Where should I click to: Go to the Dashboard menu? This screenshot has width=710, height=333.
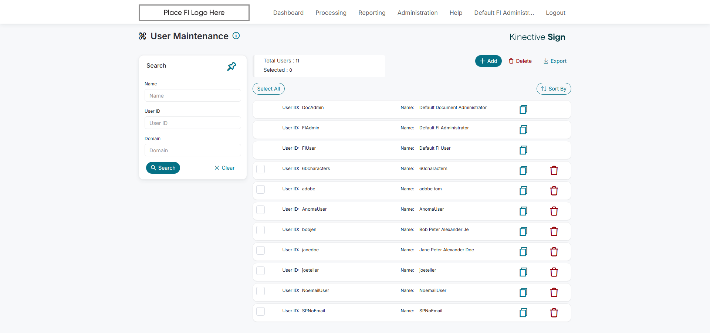coord(288,13)
